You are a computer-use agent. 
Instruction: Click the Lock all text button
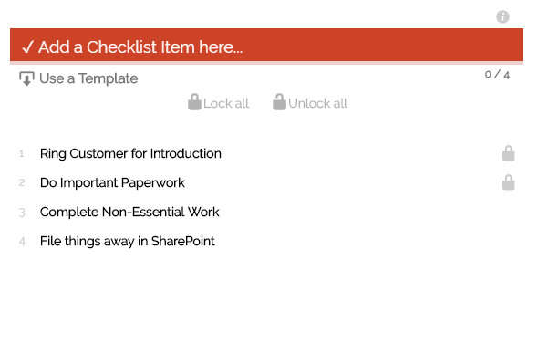pos(226,103)
